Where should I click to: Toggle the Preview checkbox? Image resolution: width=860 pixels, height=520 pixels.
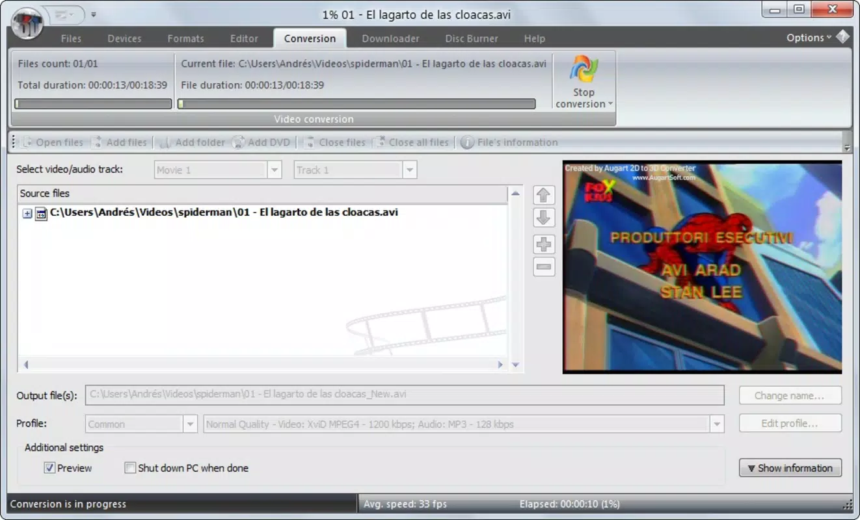(x=49, y=468)
